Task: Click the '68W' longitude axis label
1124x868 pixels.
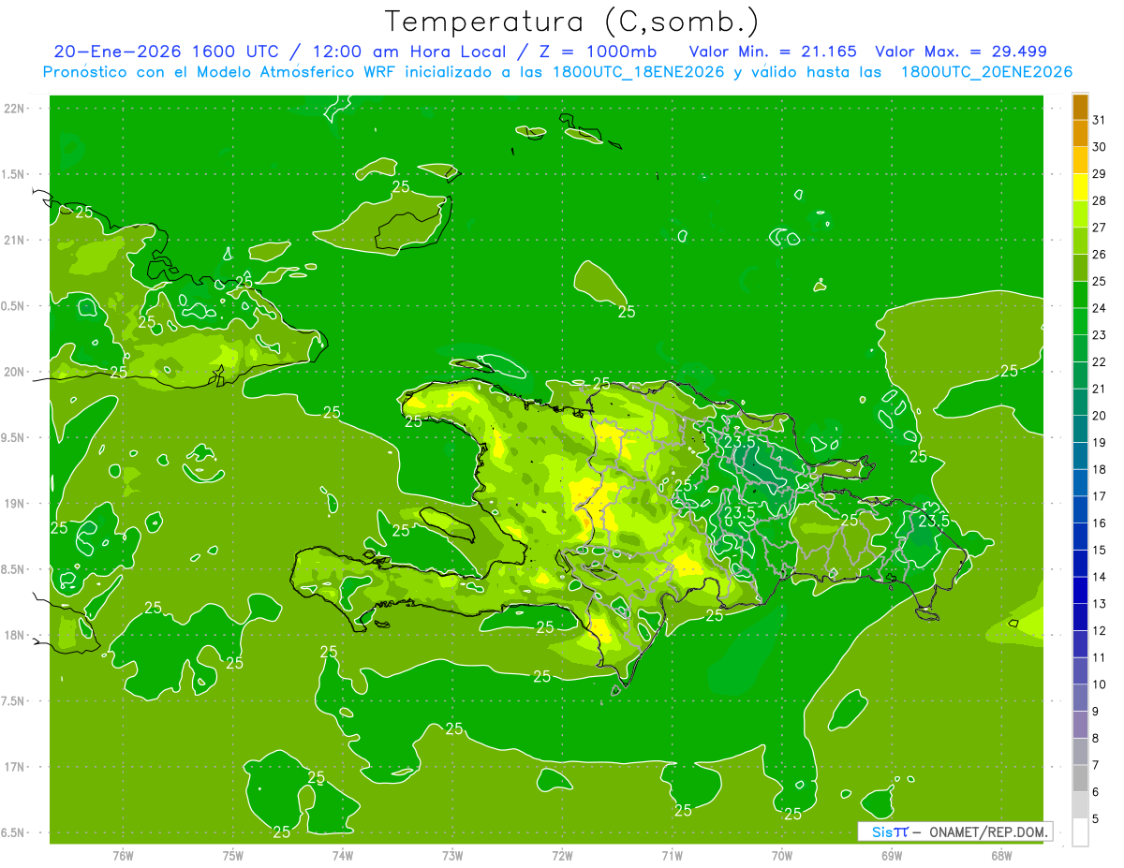Action: pyautogui.click(x=1001, y=856)
